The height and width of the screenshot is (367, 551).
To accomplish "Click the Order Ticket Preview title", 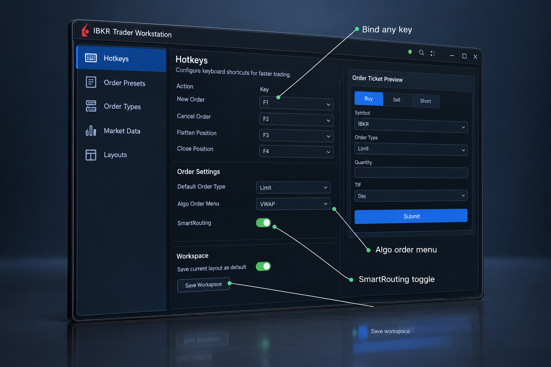I will point(377,79).
